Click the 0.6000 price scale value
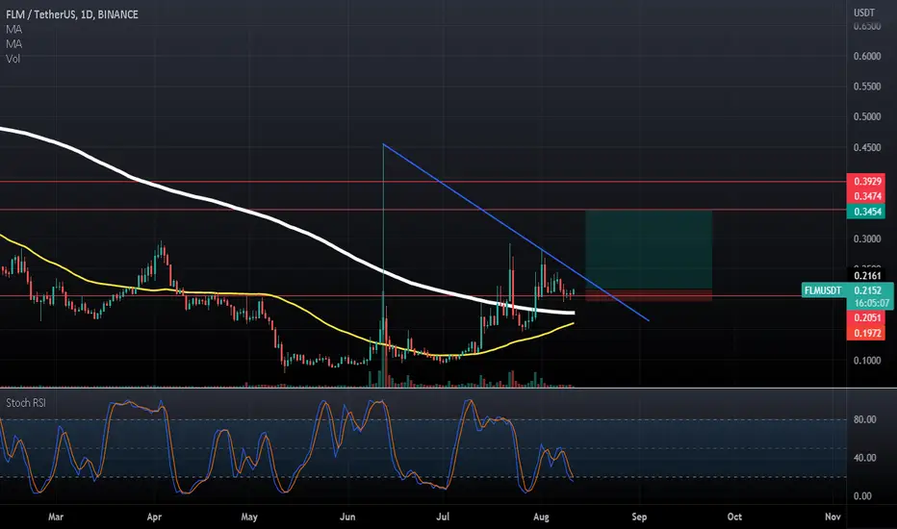The height and width of the screenshot is (529, 897). pos(866,56)
